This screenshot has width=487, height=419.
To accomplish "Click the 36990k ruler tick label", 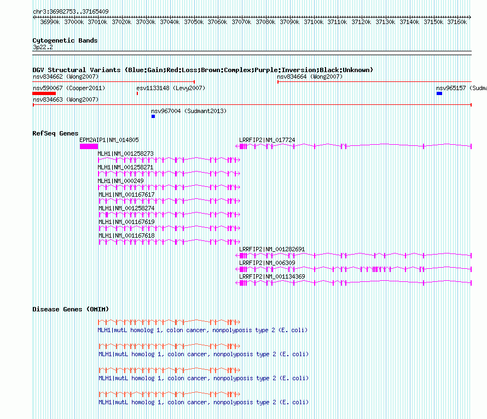I will pos(50,22).
